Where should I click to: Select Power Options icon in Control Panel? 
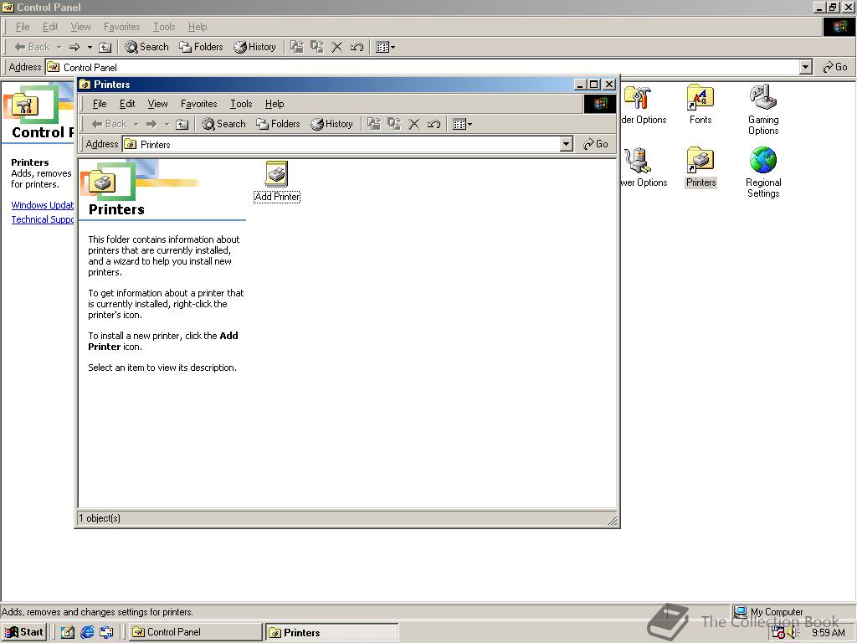[644, 167]
